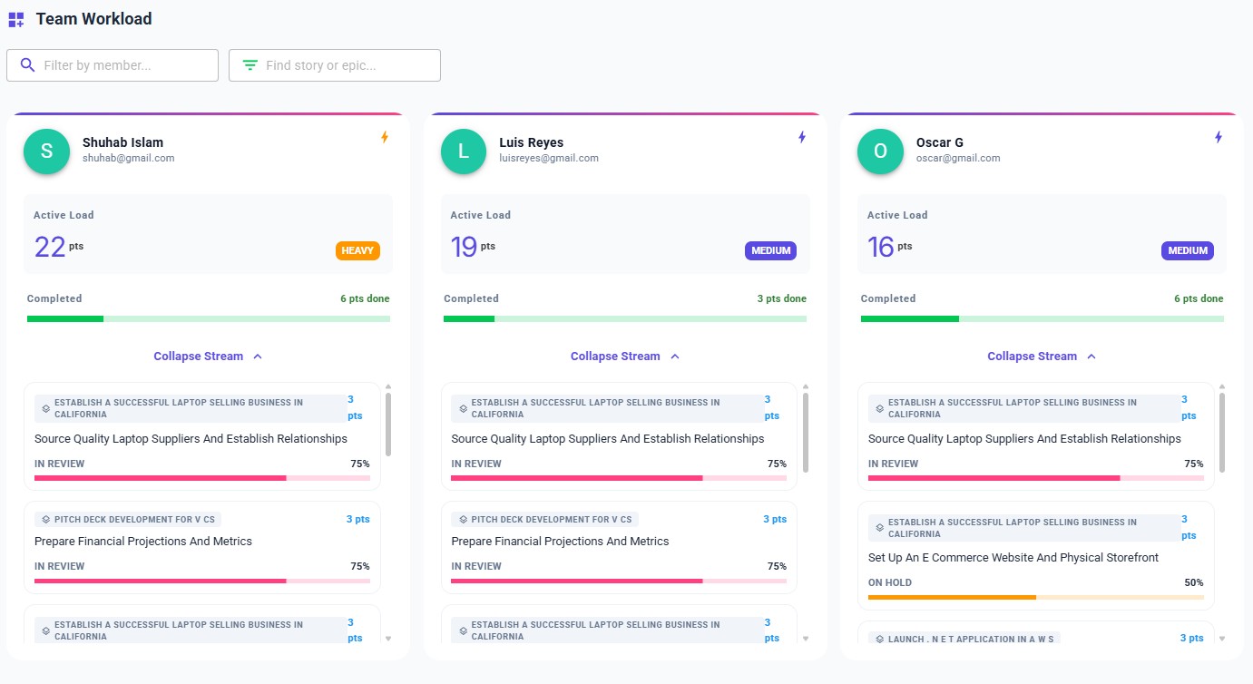1253x684 pixels.
Task: Click the HEAVY load badge on Shuhab's card
Action: (357, 250)
